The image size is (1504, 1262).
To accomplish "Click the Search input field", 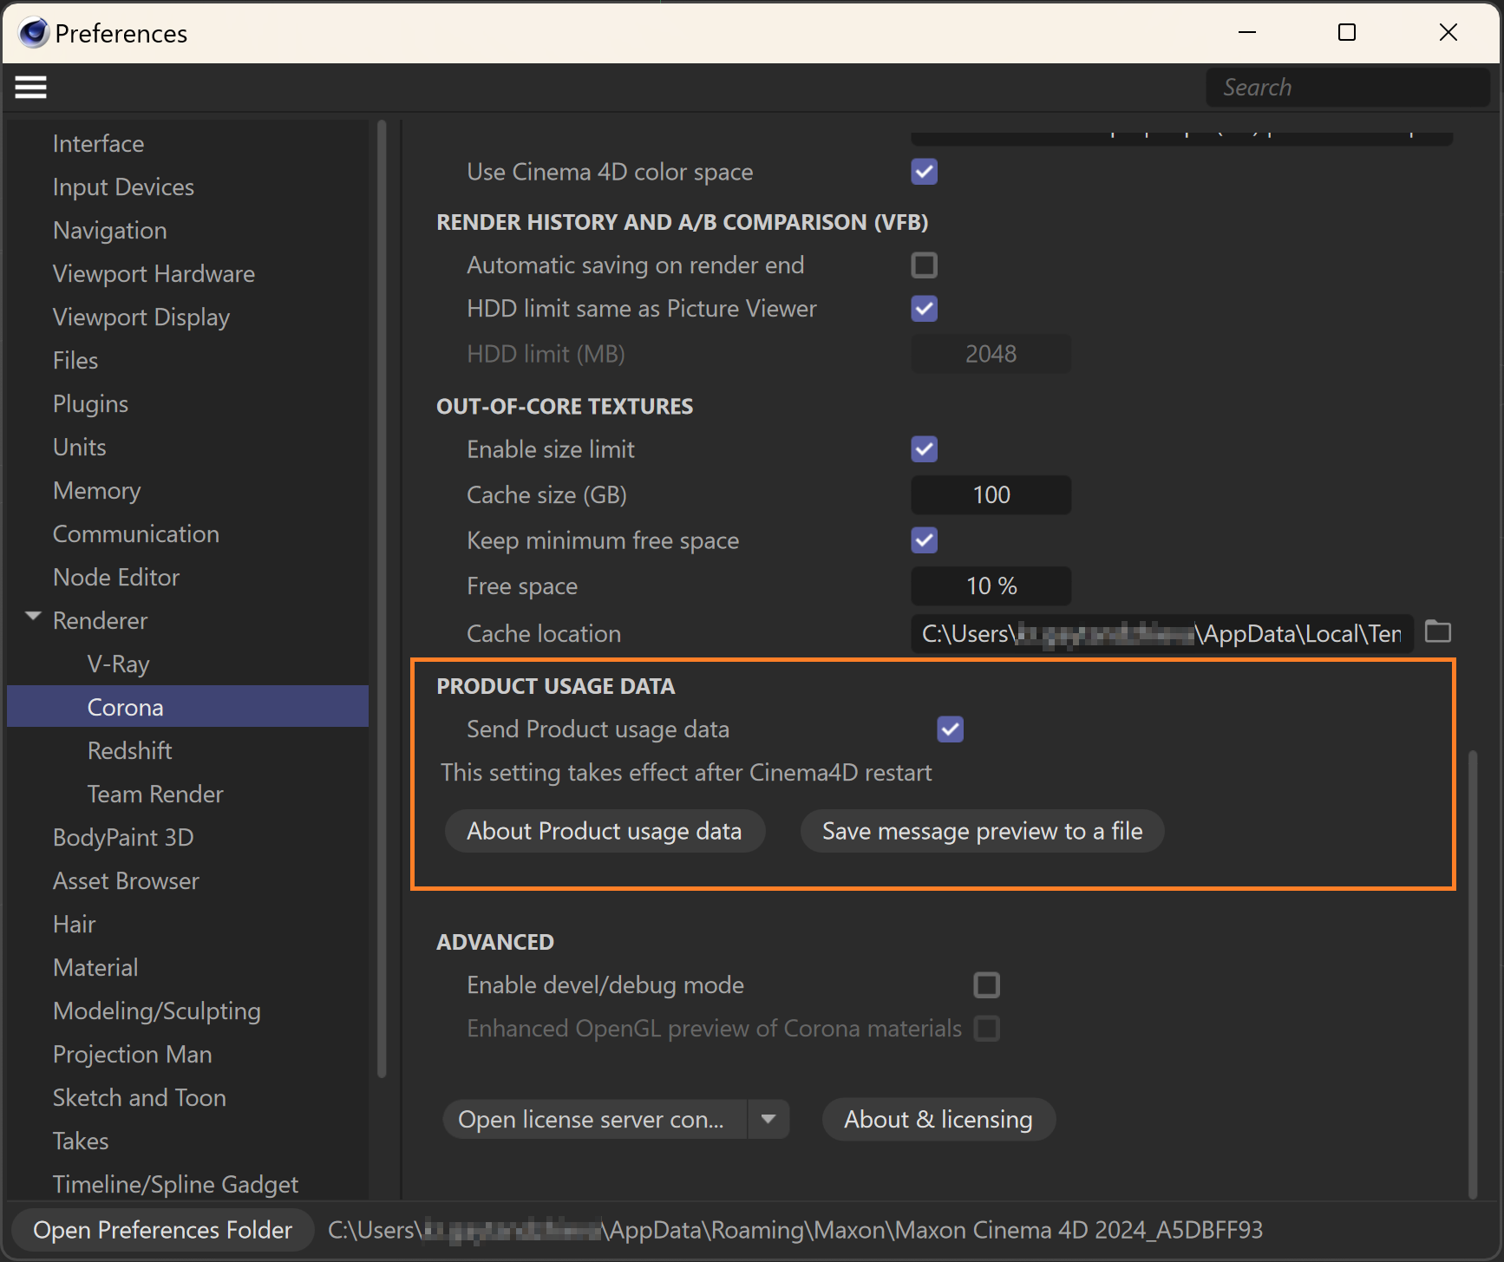I will point(1348,87).
